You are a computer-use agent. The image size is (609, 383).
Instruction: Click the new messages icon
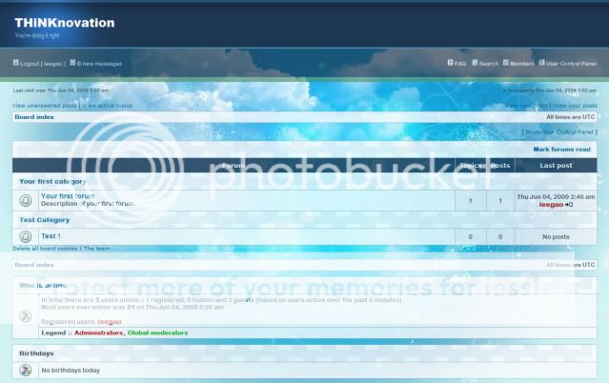click(72, 63)
